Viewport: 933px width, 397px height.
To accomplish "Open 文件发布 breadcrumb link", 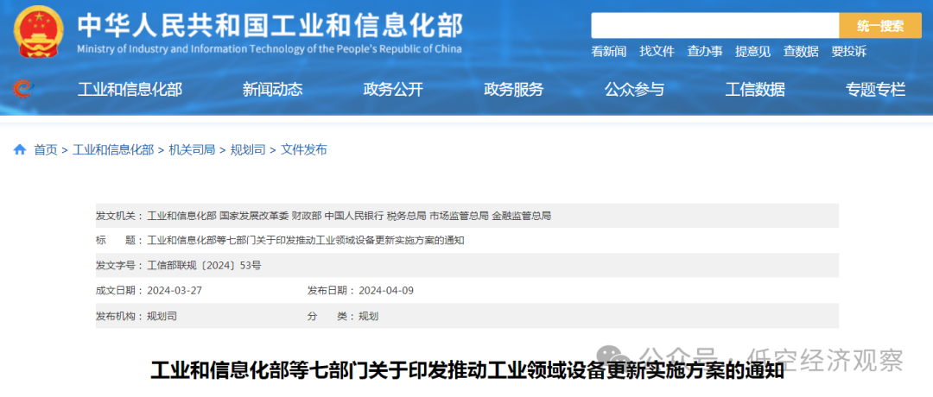I will (304, 150).
